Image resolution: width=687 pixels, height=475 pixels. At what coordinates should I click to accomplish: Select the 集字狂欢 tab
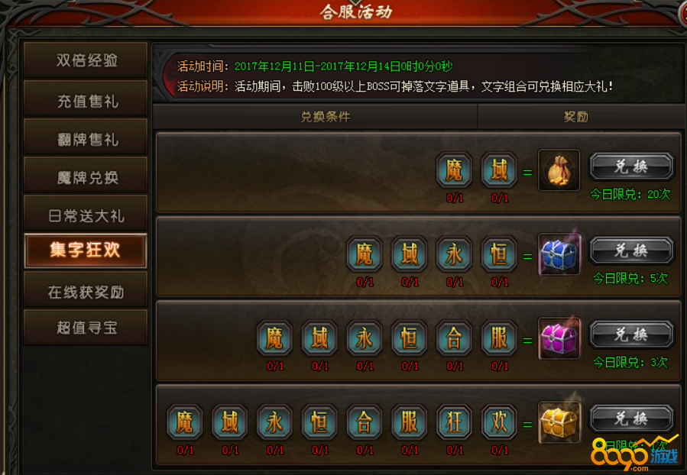click(86, 250)
